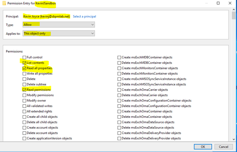Check the Full control checkbox
The width and height of the screenshot is (237, 152).
[24, 58]
